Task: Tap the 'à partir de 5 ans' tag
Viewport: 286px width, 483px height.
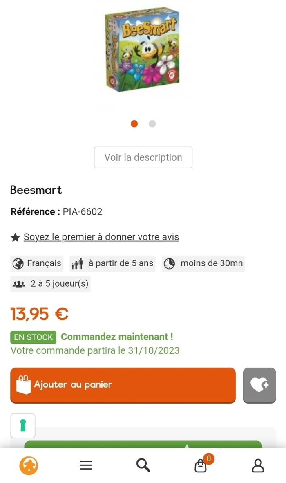Action: pyautogui.click(x=112, y=264)
